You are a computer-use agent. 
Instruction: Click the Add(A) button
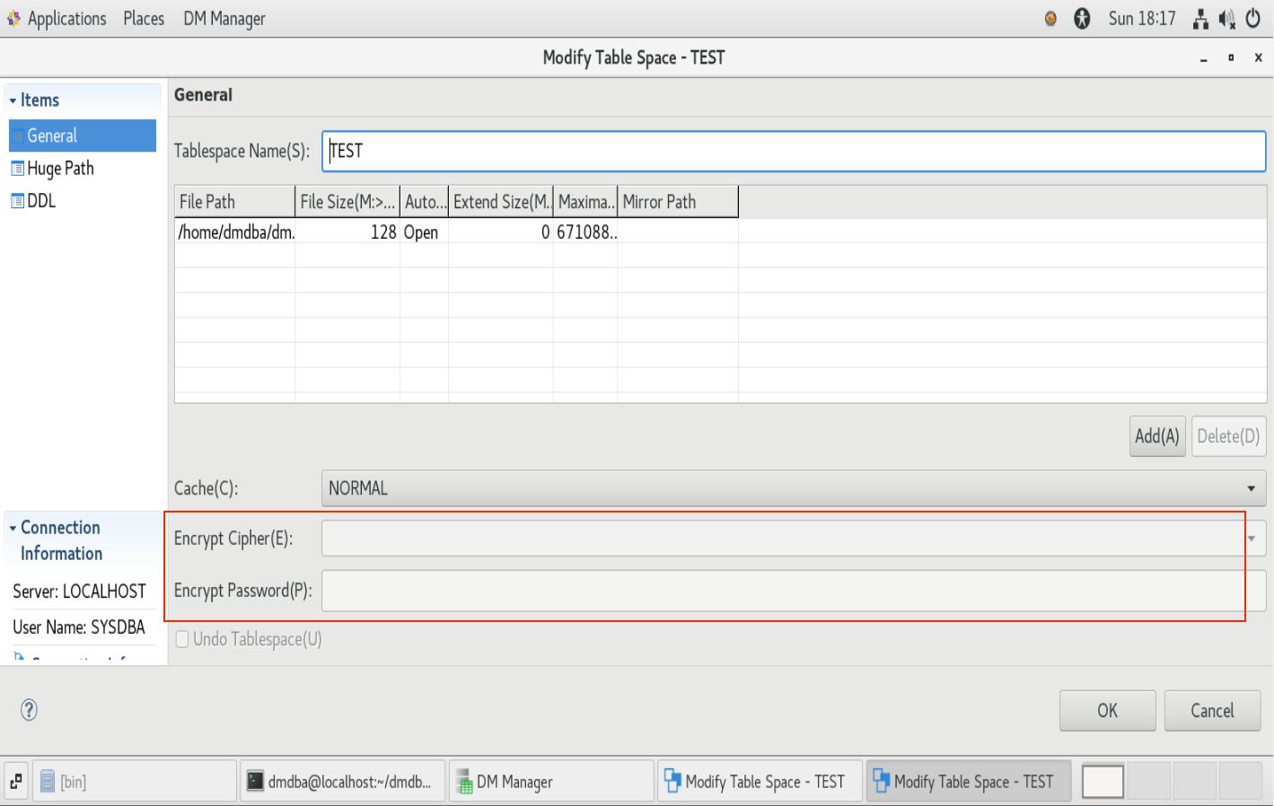1157,436
